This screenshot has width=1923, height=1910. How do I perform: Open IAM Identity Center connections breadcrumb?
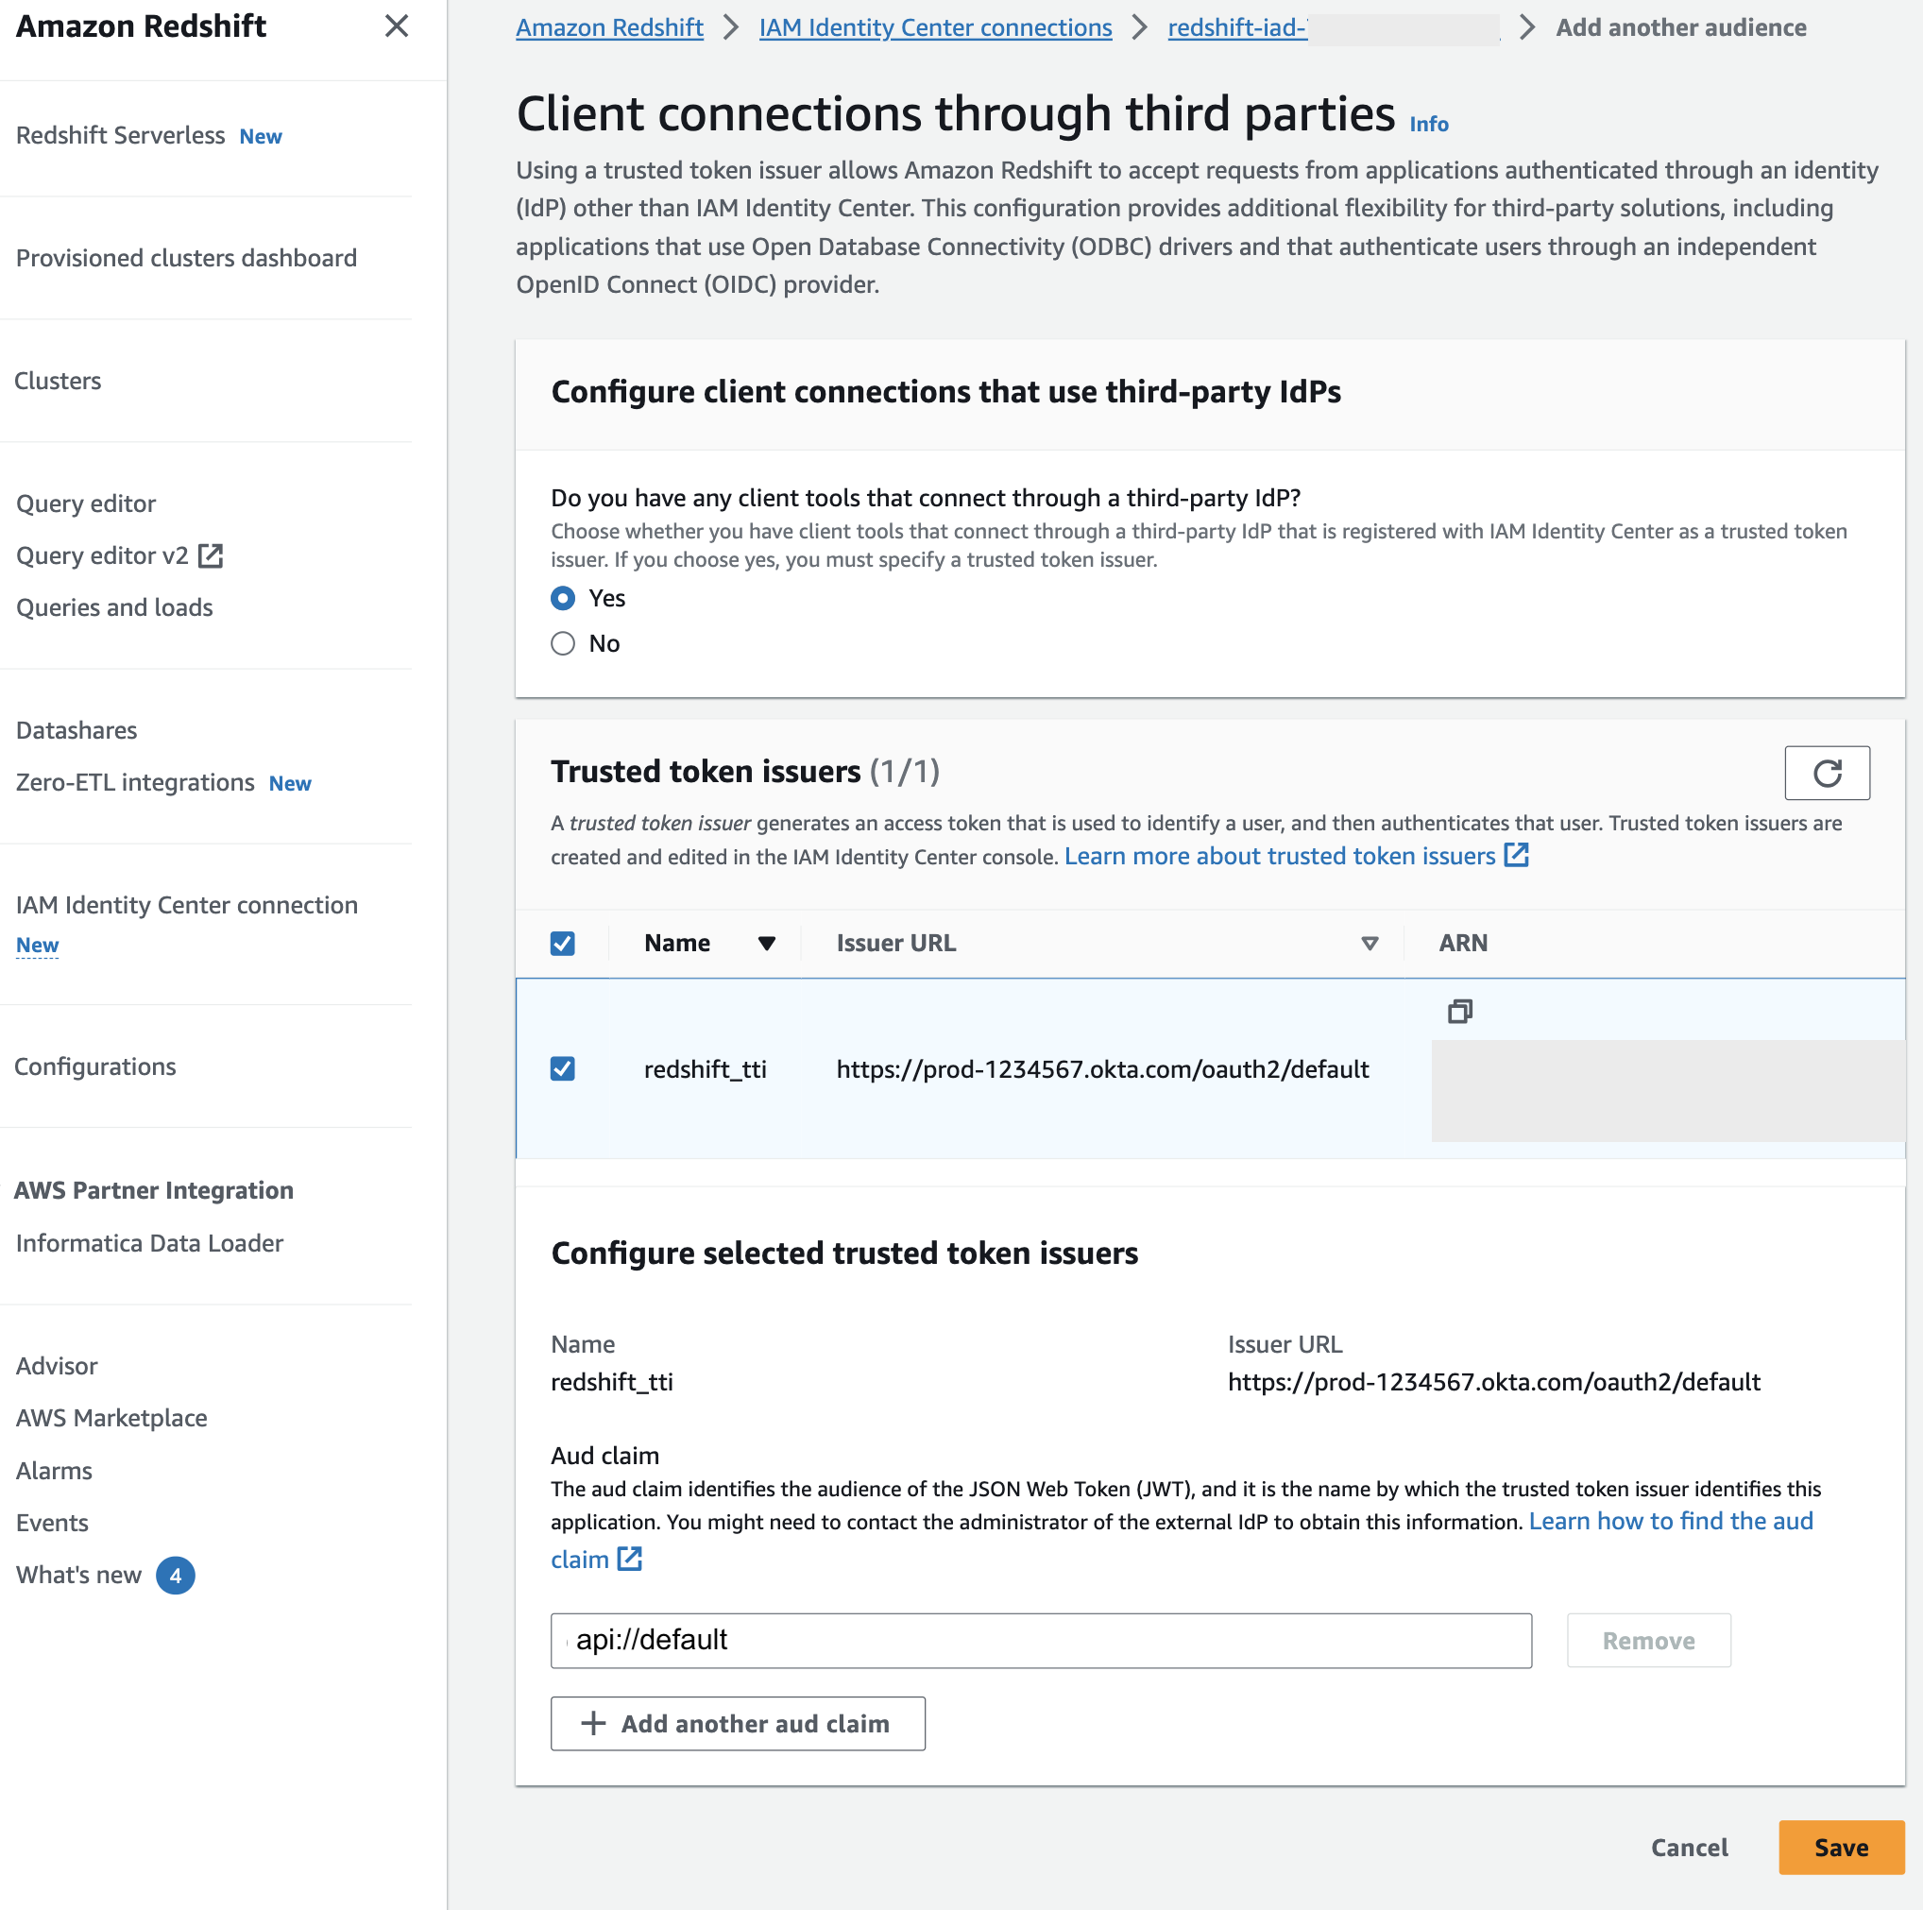935,28
